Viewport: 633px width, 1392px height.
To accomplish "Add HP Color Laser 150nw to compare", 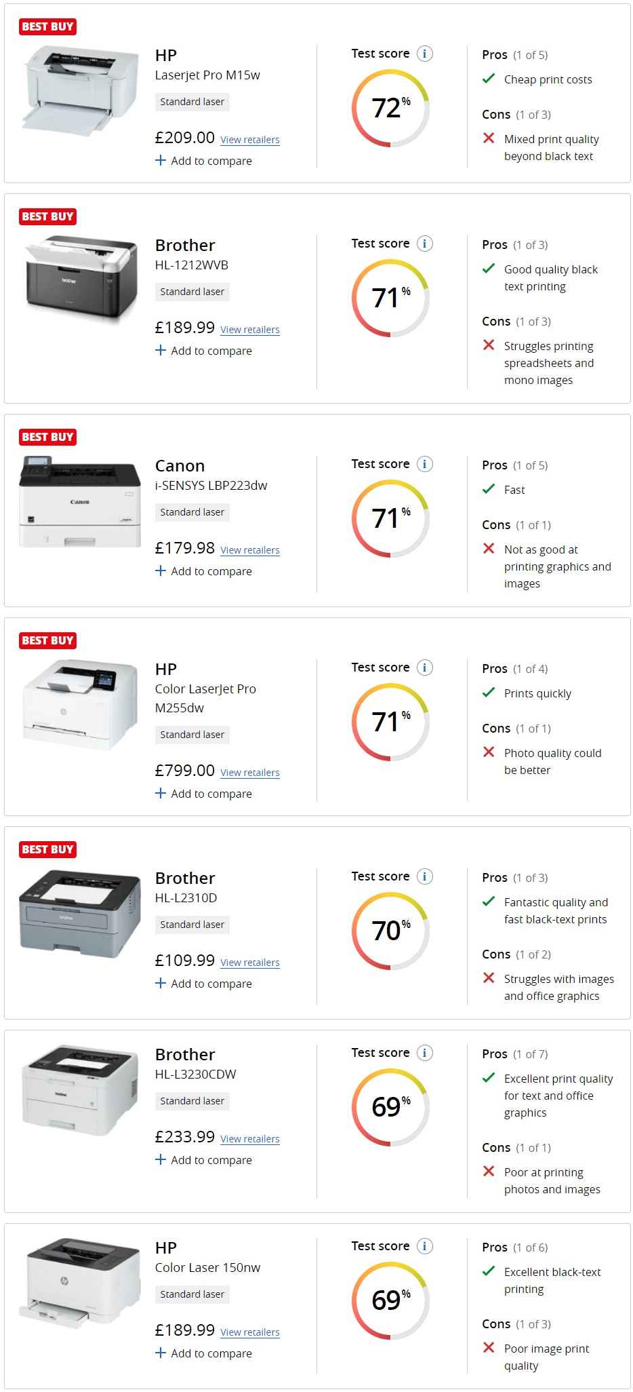I will click(203, 1353).
